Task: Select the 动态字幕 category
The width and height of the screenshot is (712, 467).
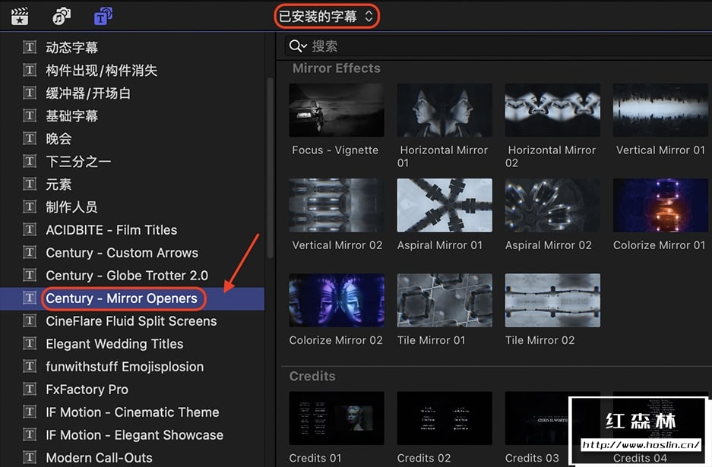Action: (131, 47)
